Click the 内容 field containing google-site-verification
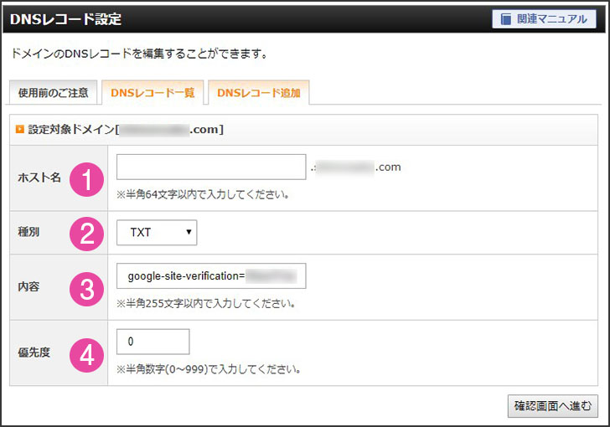This screenshot has height=427, width=610. point(211,275)
